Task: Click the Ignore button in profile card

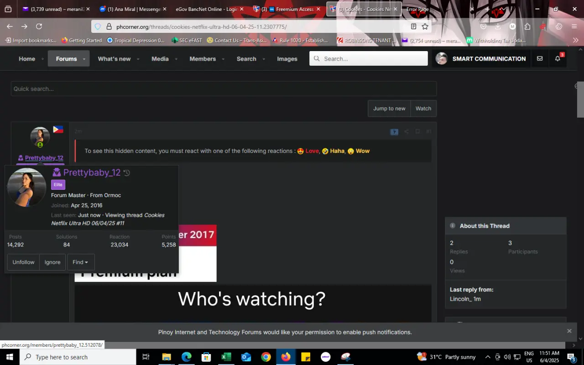Action: click(x=52, y=262)
